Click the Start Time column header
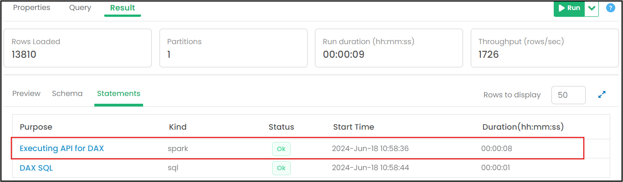 (x=354, y=127)
